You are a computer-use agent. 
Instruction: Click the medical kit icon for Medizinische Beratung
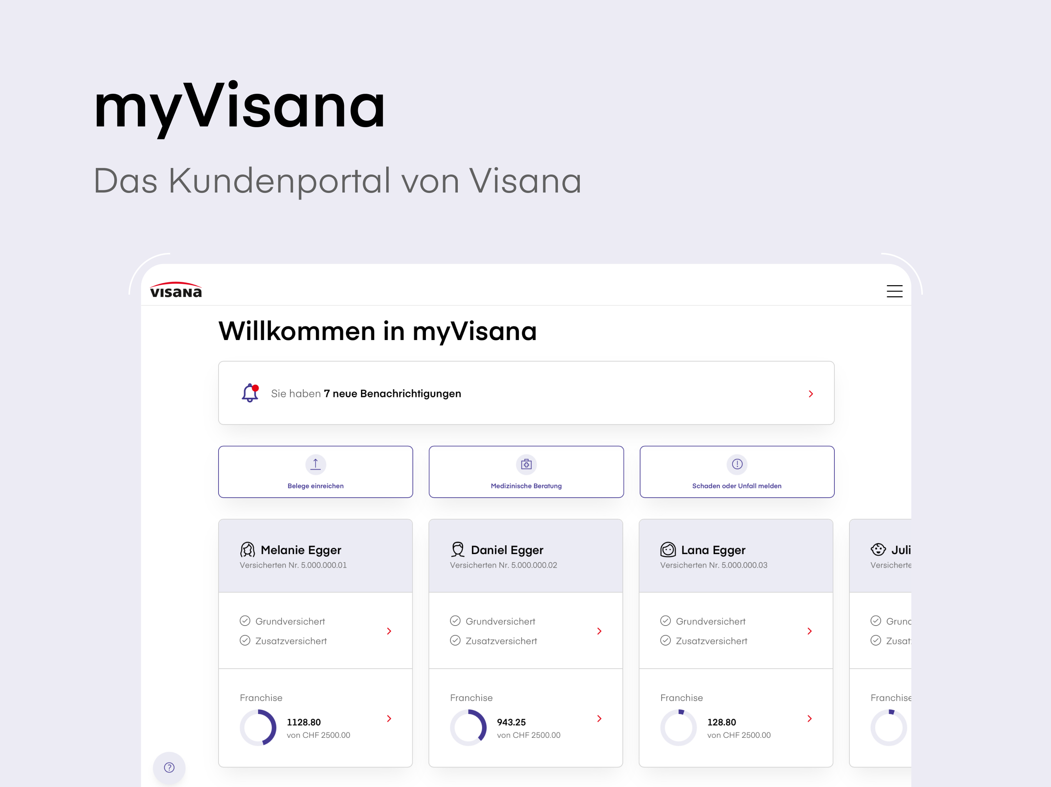(526, 464)
